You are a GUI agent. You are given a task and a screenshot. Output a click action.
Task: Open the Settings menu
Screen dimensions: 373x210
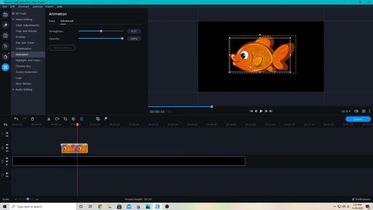tap(37, 6)
